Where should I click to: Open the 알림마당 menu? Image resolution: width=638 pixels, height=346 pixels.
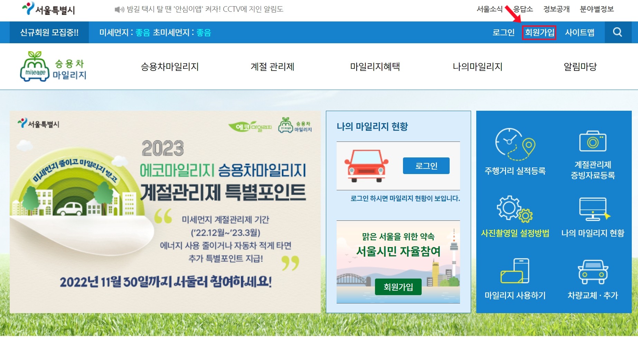click(580, 66)
